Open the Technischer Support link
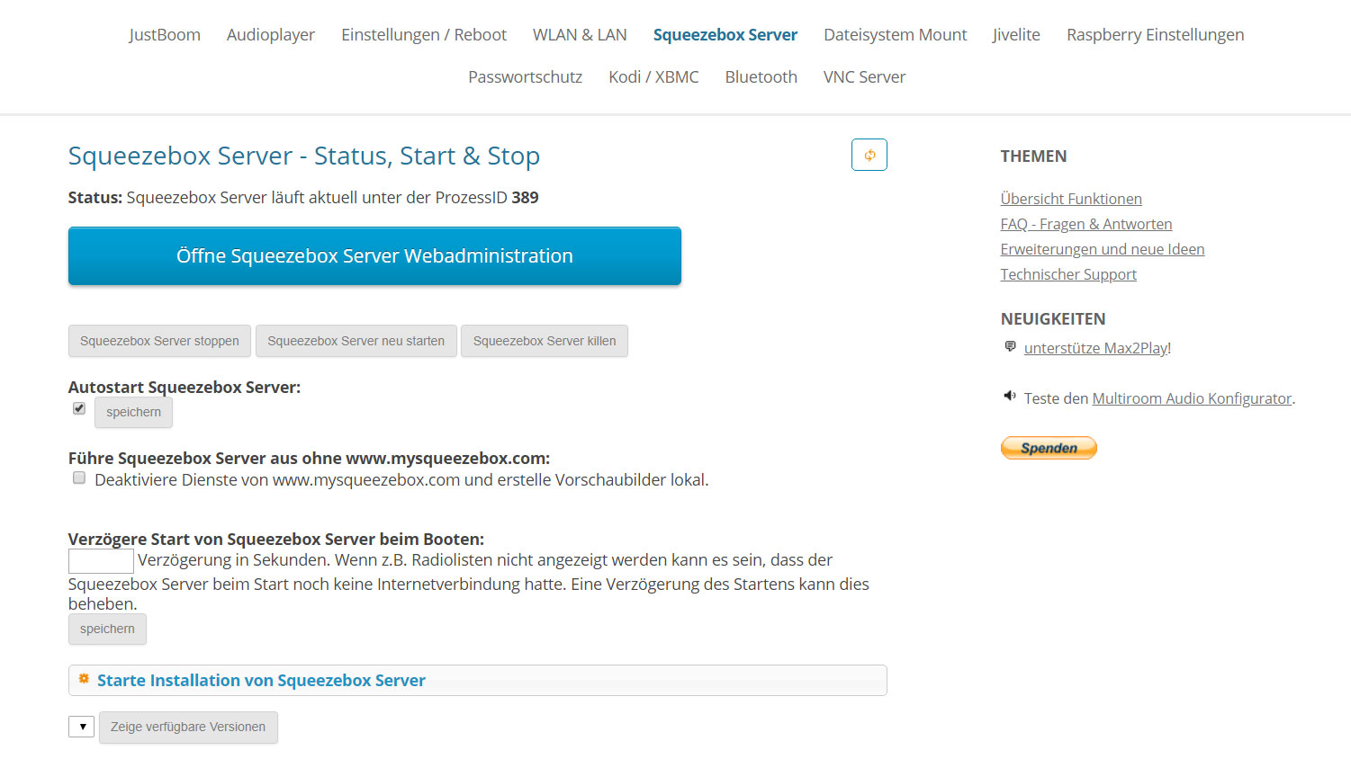 click(1068, 274)
